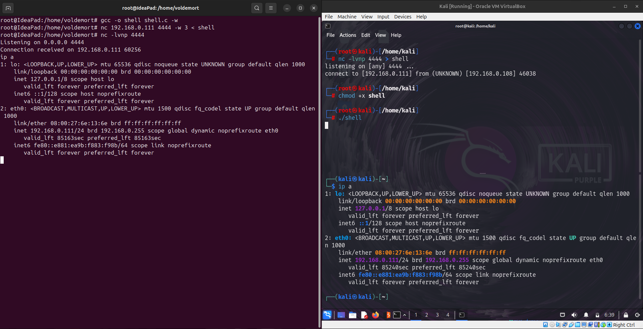Click VirtualBox shared folders status icon

[x=578, y=325]
